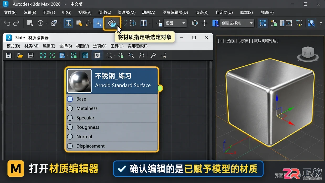Expand the main toolbar overflow chevron
Viewport: 325px width, 183px height.
321,23
